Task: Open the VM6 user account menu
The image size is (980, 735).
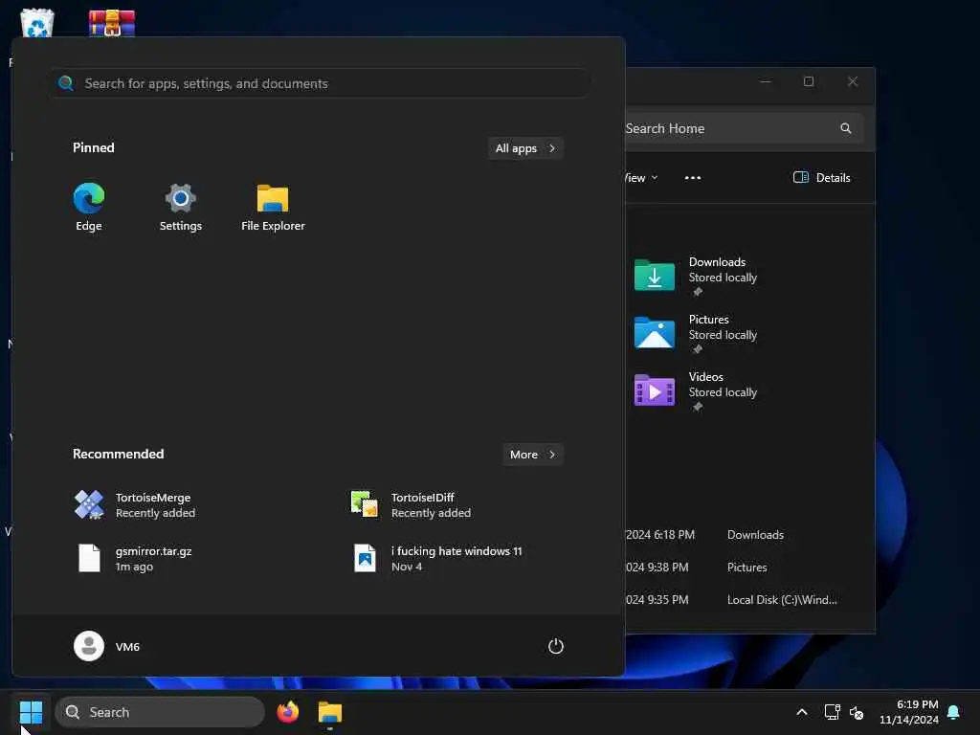Action: (x=107, y=646)
